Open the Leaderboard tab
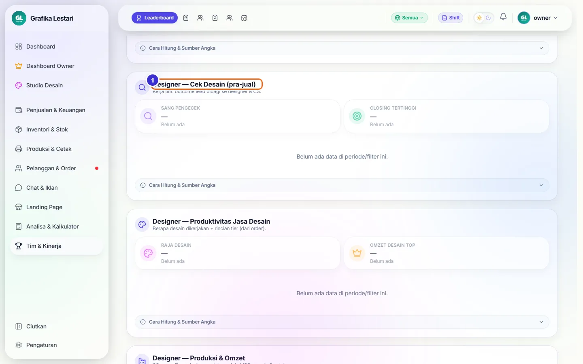Screen dimensions: 583x364 point(155,18)
